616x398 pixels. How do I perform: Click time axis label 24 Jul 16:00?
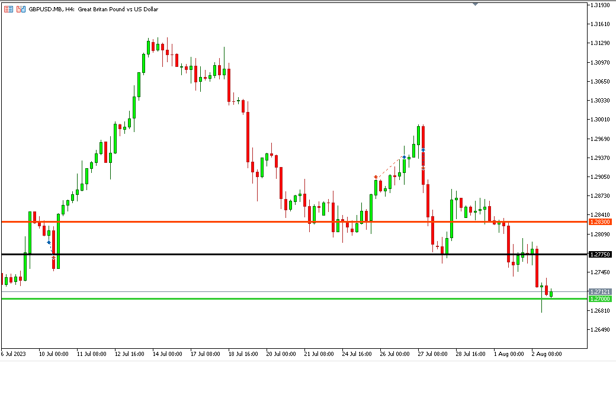click(x=357, y=354)
